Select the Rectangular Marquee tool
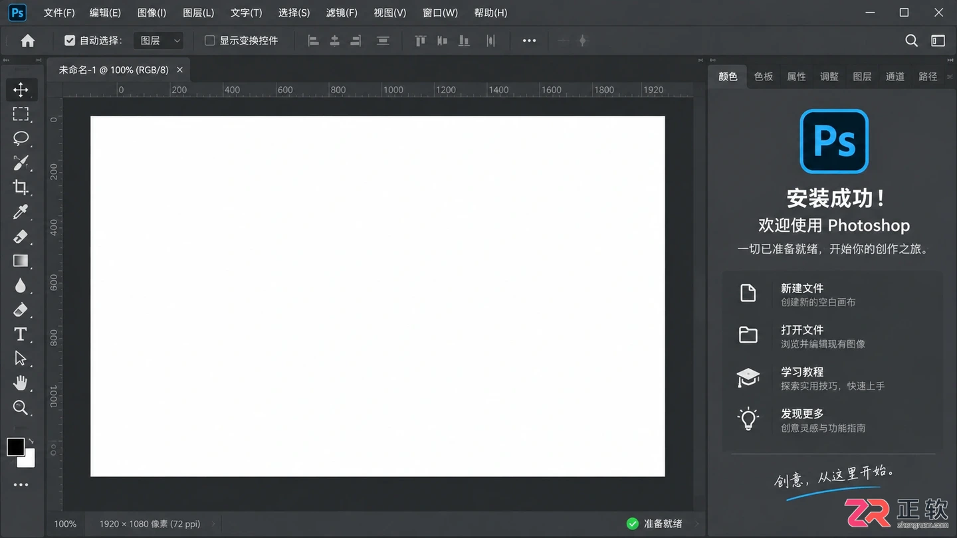 21,114
